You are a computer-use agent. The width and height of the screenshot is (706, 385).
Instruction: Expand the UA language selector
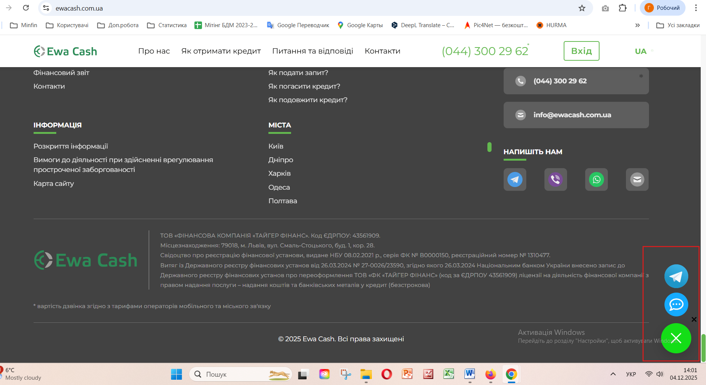click(644, 51)
